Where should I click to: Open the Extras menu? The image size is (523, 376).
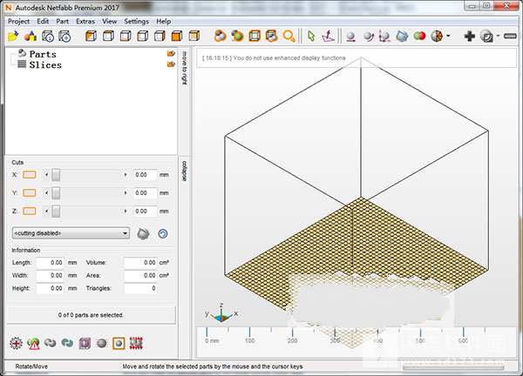tap(85, 21)
